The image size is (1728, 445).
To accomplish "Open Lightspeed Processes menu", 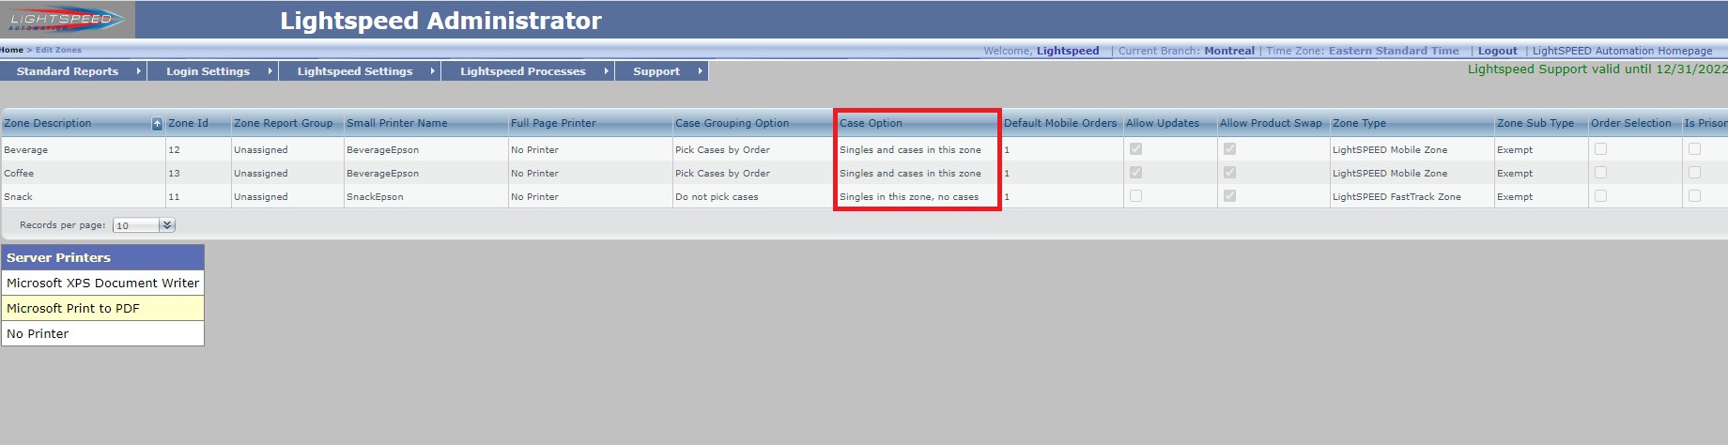I will click(x=523, y=71).
